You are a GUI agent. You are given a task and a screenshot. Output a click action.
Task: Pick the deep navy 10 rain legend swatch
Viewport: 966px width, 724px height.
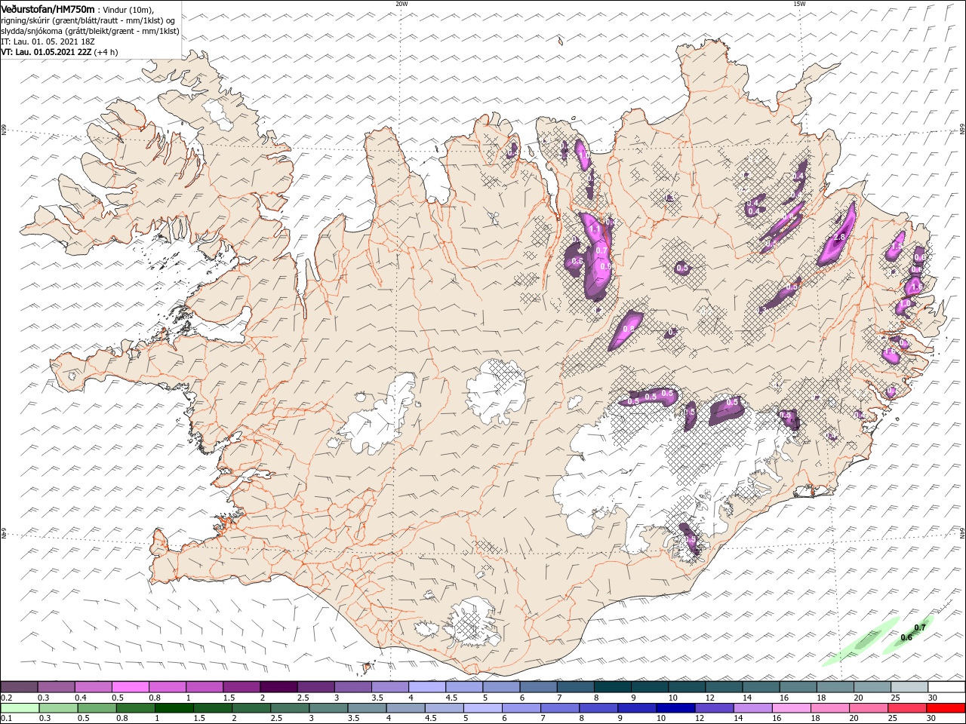point(675,708)
